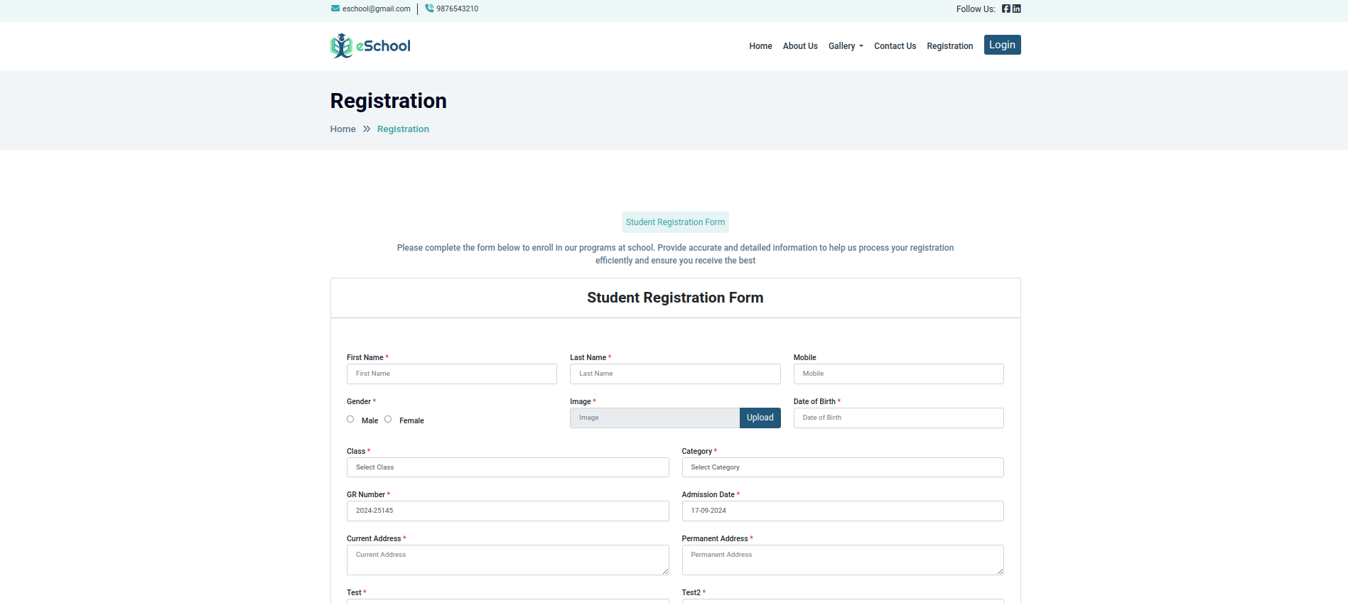Click the Home breadcrumb link
The height and width of the screenshot is (603, 1348).
coord(343,129)
